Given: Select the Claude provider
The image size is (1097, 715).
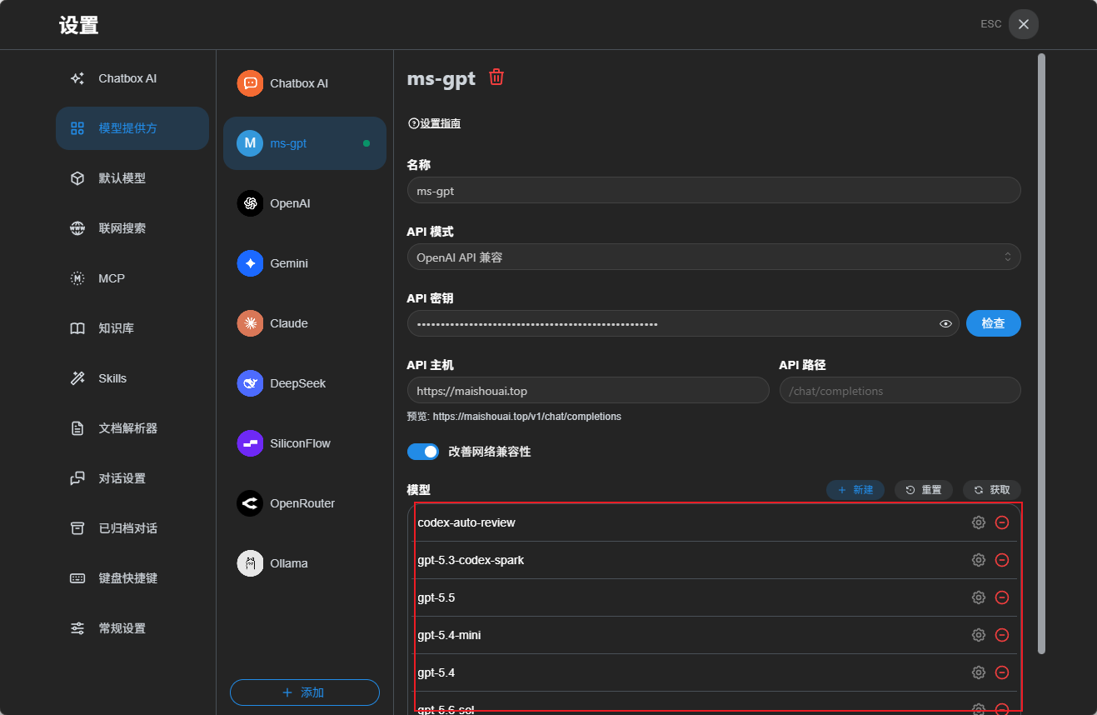Looking at the screenshot, I should point(305,323).
